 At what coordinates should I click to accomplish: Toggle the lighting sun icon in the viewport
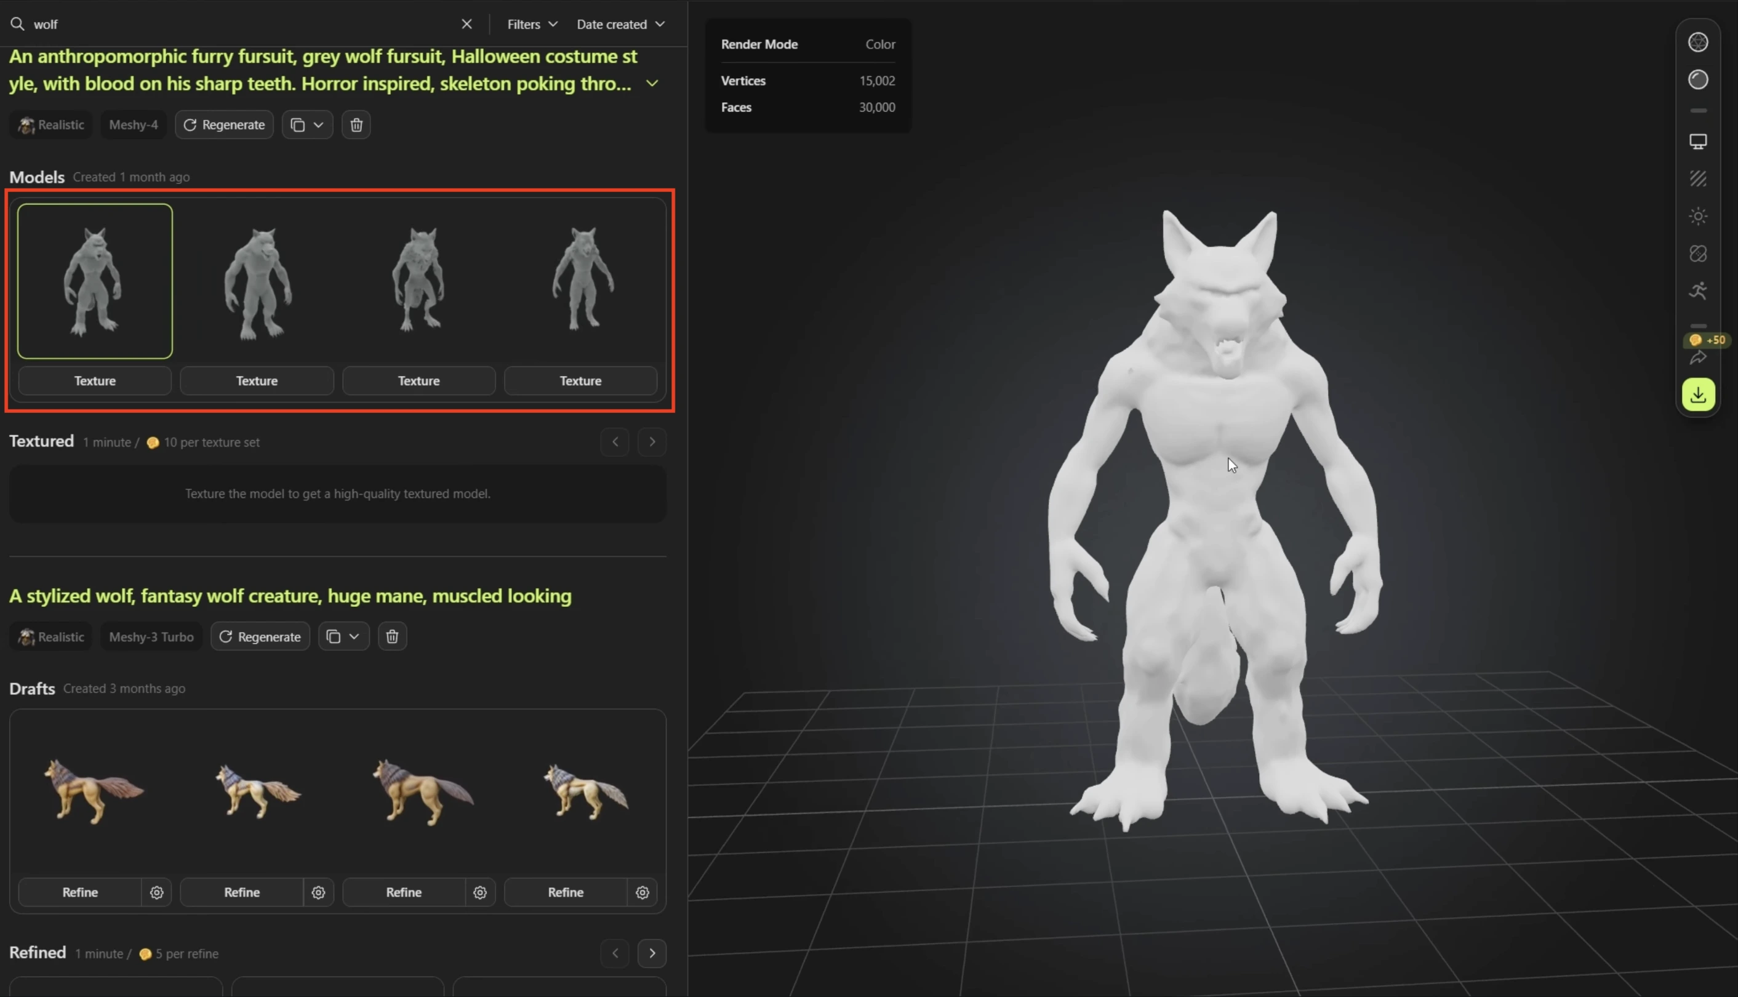(x=1698, y=217)
